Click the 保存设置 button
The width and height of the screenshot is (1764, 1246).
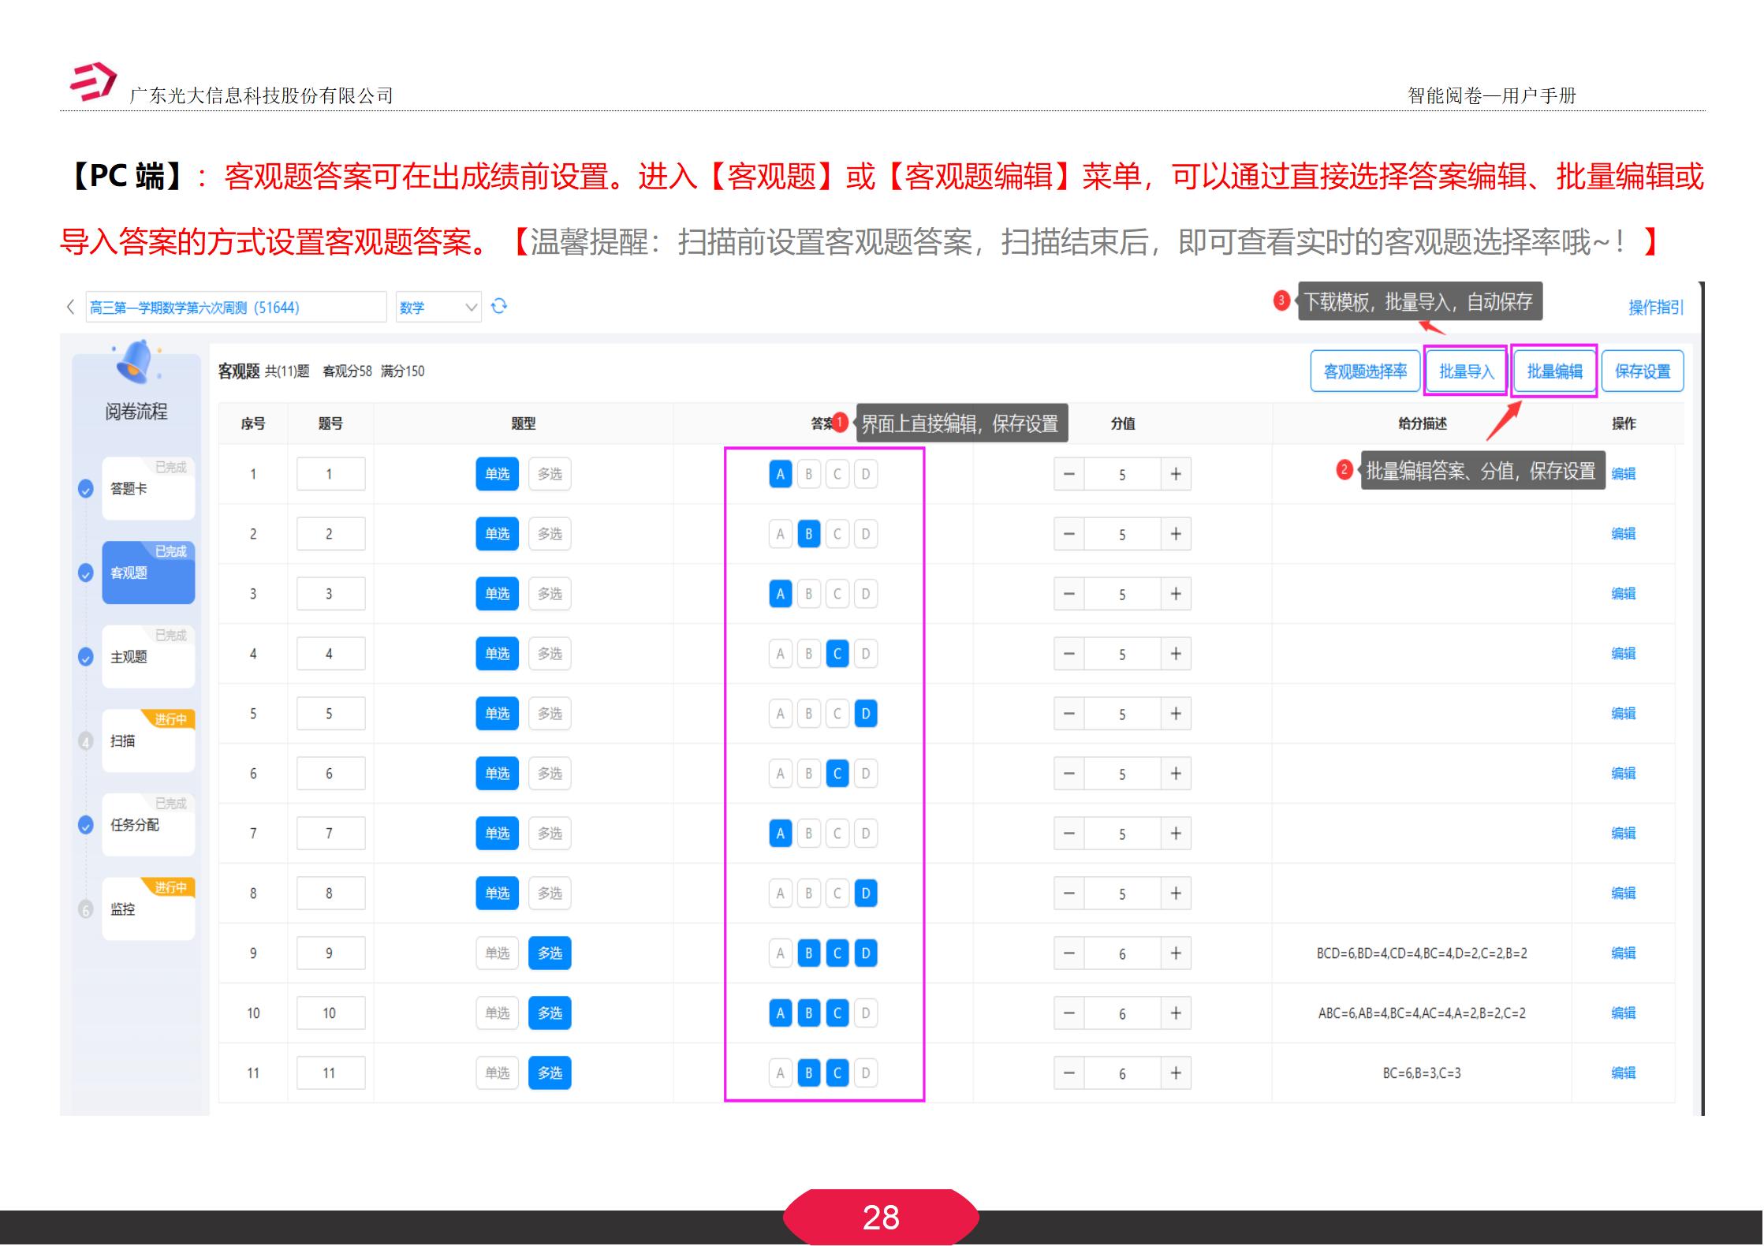point(1643,370)
